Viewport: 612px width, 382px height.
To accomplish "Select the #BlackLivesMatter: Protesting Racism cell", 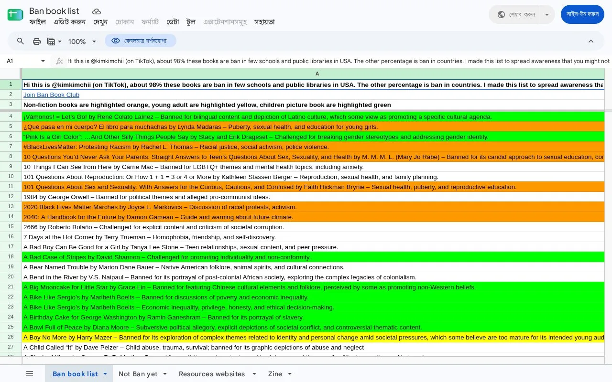I will pyautogui.click(x=313, y=147).
